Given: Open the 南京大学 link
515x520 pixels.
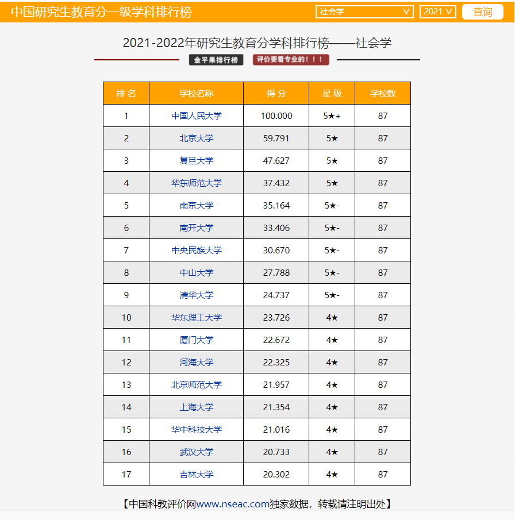Looking at the screenshot, I should 196,206.
